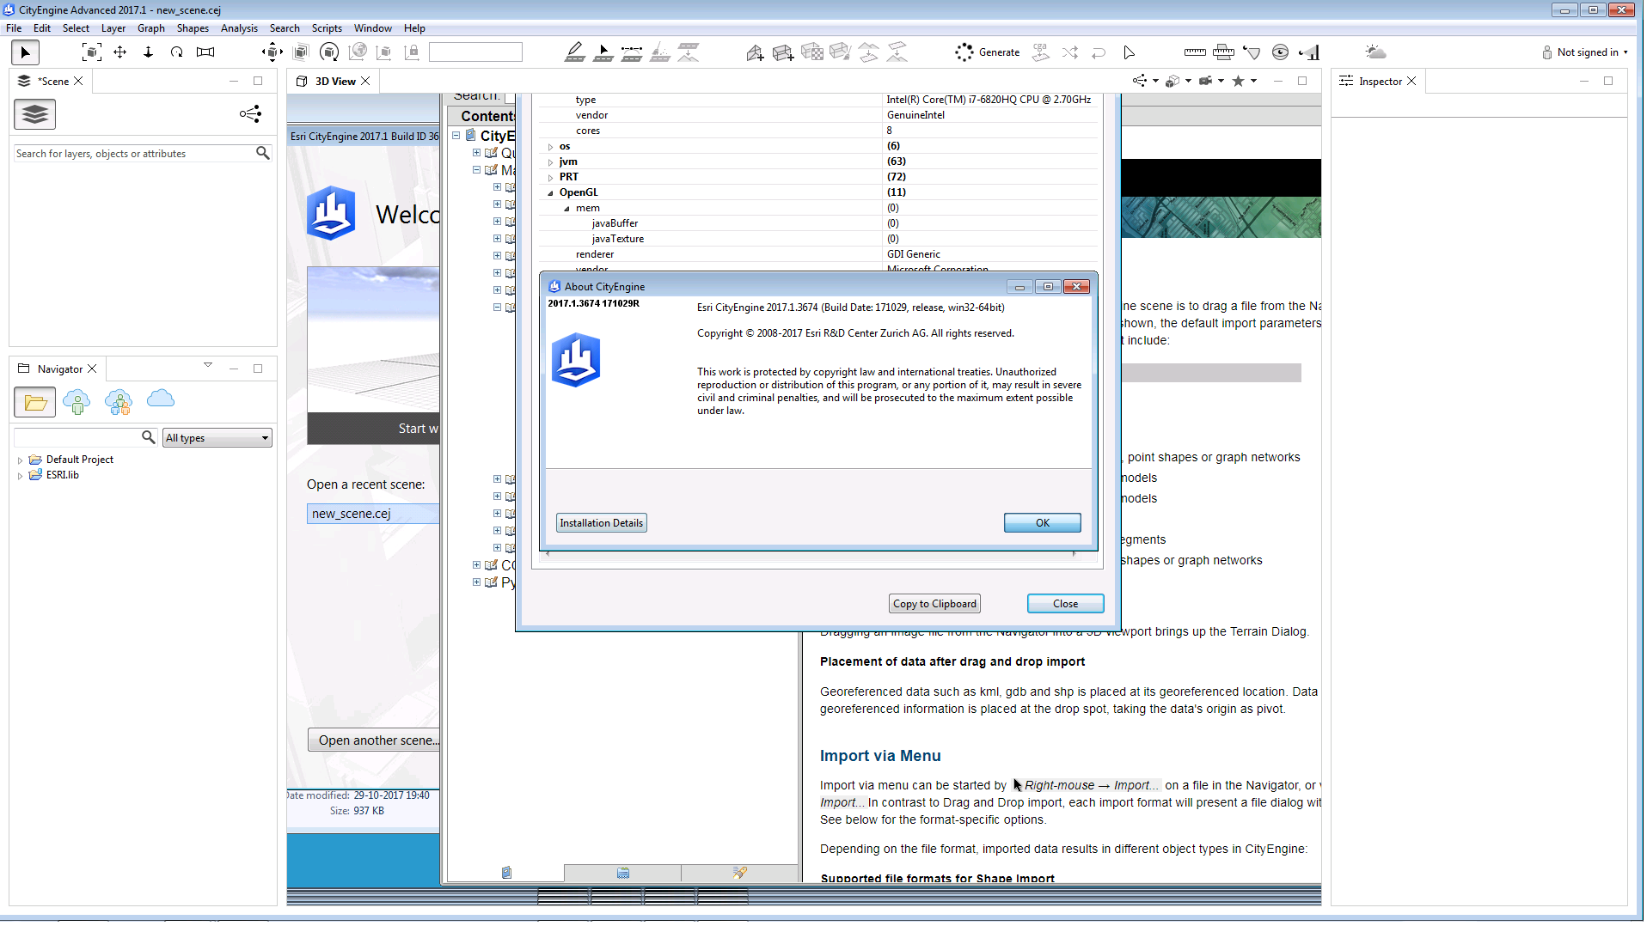Click the Scene panel graph-nodes icon
This screenshot has width=1647, height=926.
click(250, 114)
